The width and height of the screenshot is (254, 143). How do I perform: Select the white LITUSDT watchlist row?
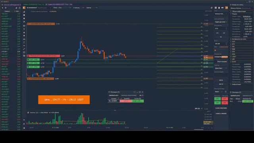pos(11,52)
